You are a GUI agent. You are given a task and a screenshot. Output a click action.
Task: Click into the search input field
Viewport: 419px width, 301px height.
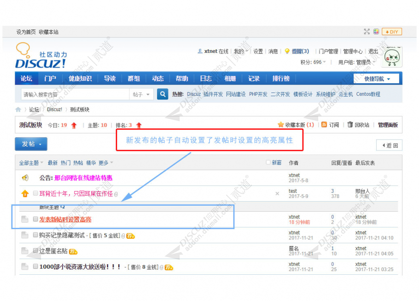pyautogui.click(x=76, y=94)
